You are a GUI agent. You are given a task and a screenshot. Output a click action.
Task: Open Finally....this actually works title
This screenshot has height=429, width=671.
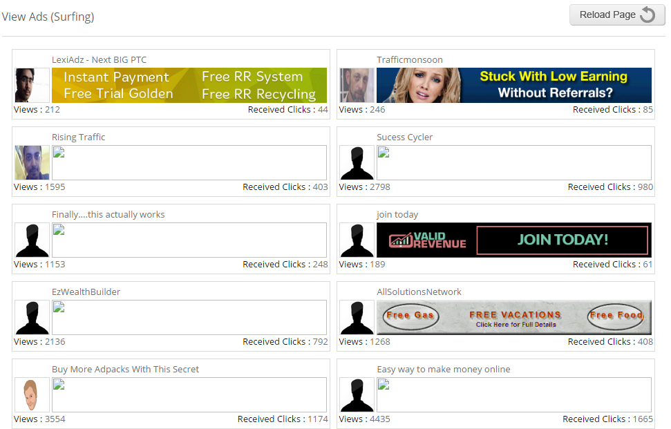[108, 215]
